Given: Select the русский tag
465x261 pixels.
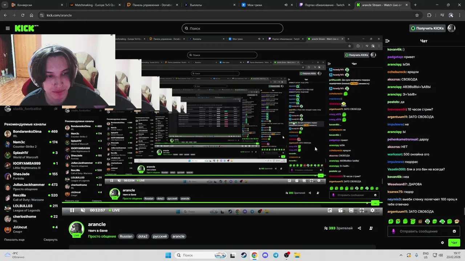Looking at the screenshot, I should click(160, 236).
